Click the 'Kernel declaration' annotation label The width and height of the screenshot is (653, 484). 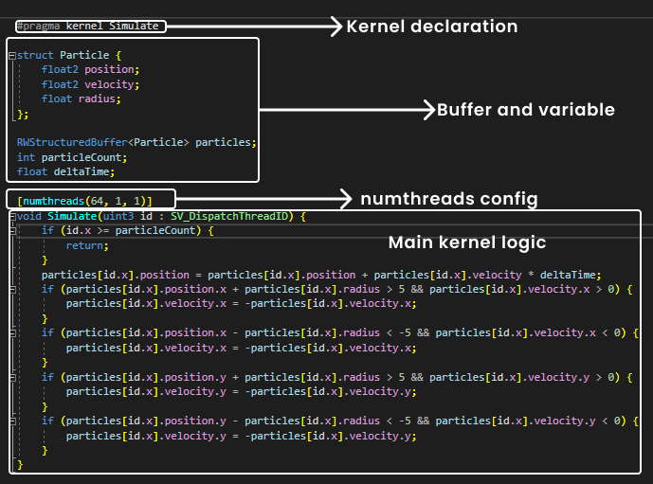click(x=432, y=27)
